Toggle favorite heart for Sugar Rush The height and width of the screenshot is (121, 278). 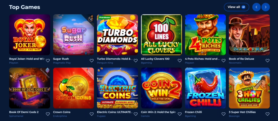click(91, 60)
